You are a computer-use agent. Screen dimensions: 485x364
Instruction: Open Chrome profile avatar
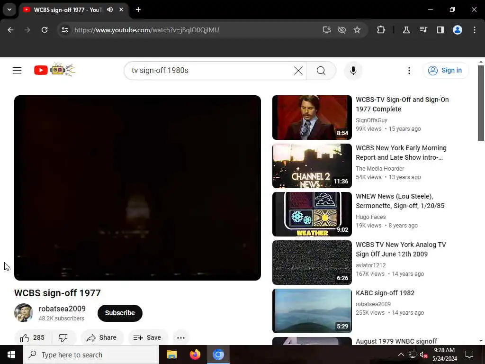(457, 30)
